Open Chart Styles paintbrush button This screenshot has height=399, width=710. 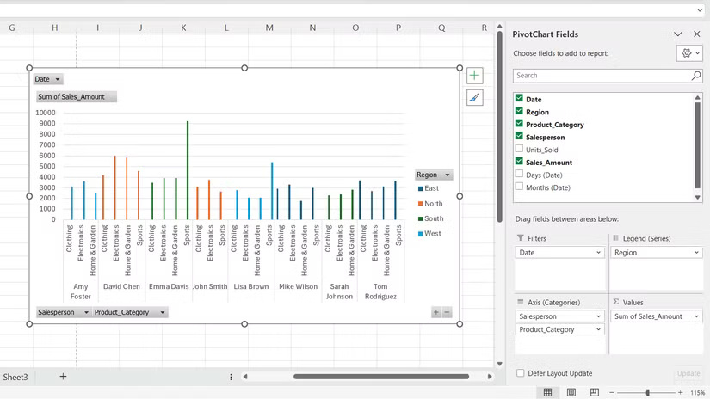pyautogui.click(x=474, y=98)
